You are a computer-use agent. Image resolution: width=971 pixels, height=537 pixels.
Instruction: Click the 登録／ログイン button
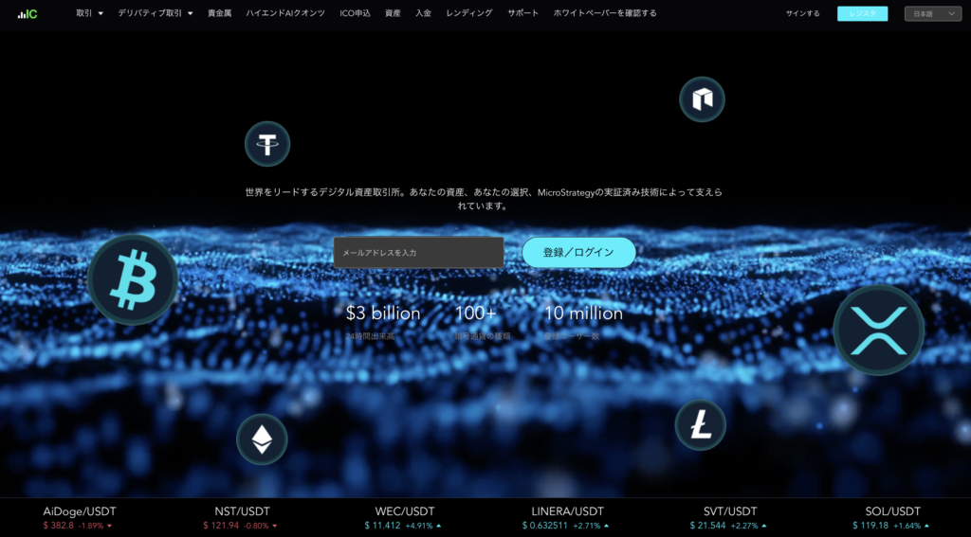coord(579,253)
